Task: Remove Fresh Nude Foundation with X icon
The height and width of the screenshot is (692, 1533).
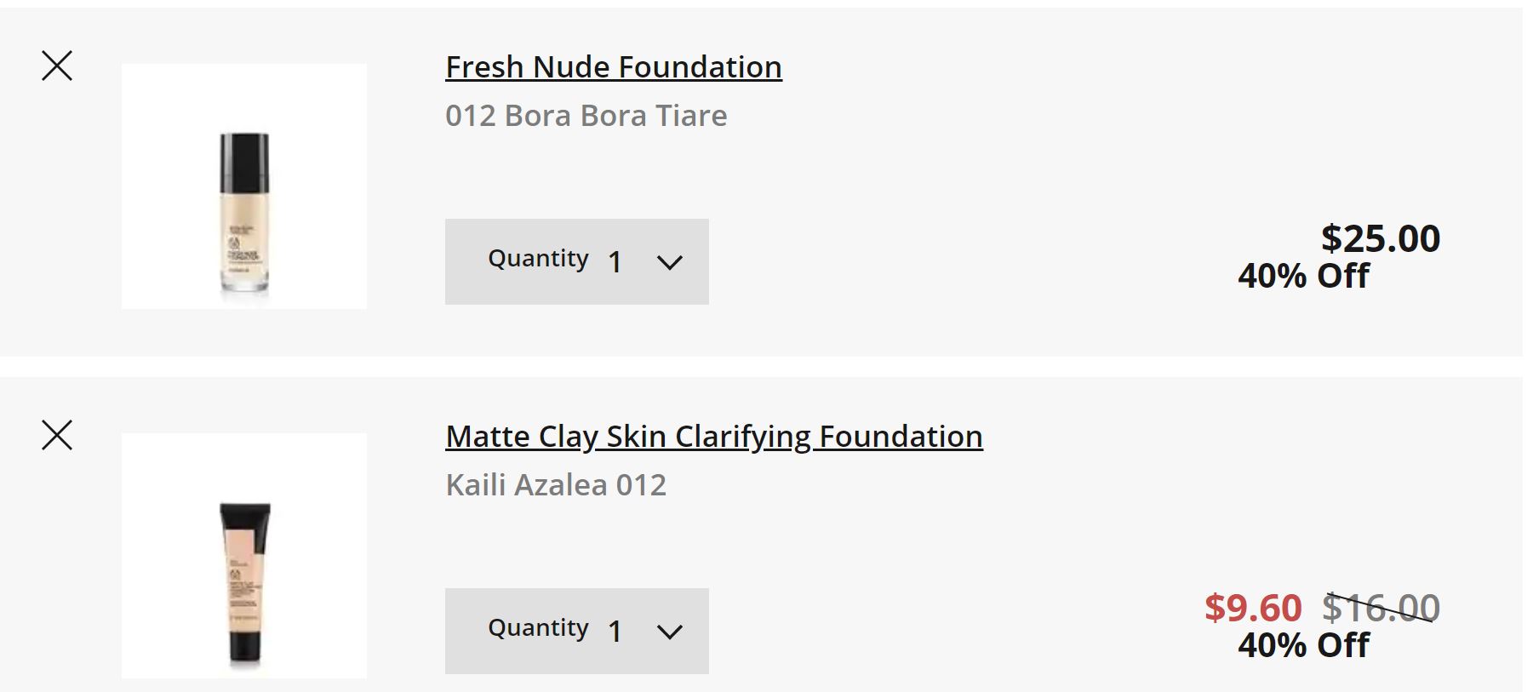Action: tap(57, 66)
